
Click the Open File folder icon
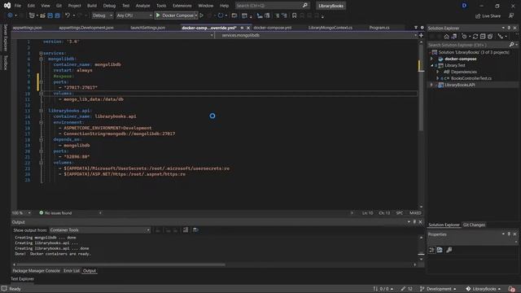42,15
